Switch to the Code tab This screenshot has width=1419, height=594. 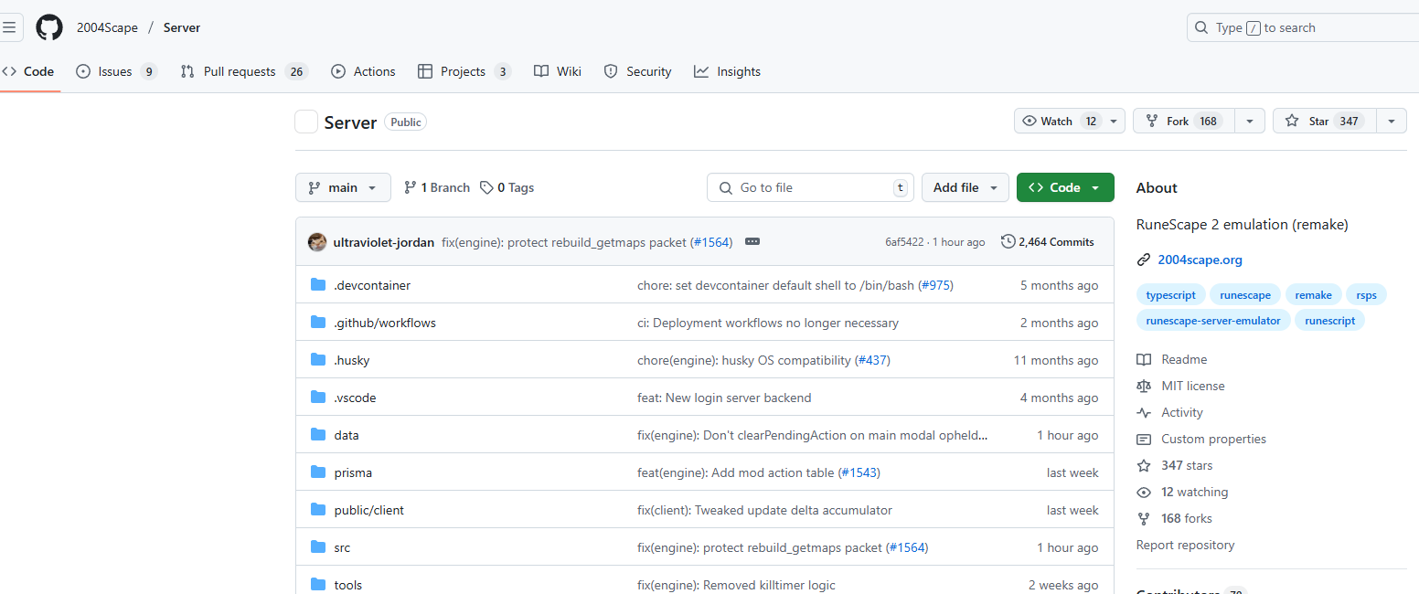(28, 71)
